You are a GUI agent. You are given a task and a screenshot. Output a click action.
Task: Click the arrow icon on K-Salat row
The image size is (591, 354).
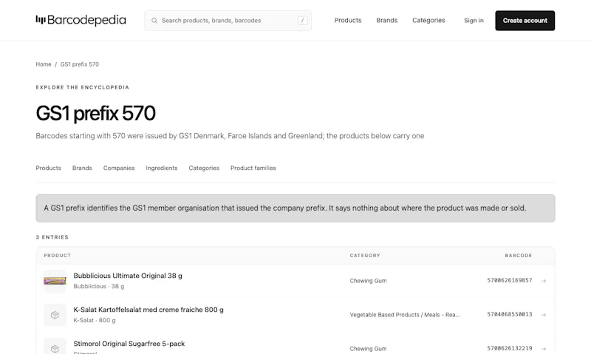click(544, 315)
